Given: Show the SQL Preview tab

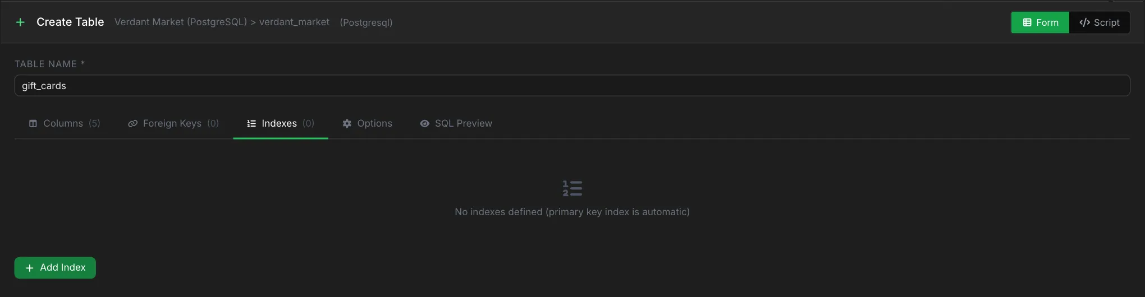Looking at the screenshot, I should [456, 123].
